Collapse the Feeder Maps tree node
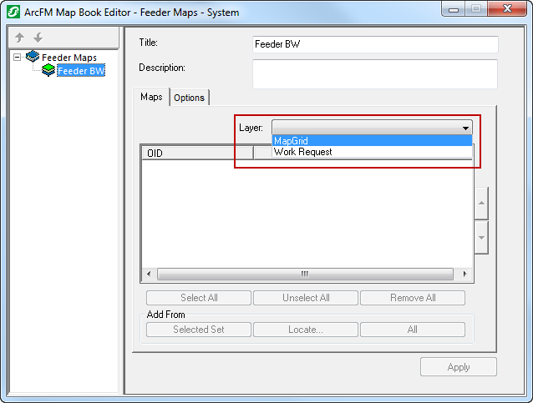 coord(18,58)
